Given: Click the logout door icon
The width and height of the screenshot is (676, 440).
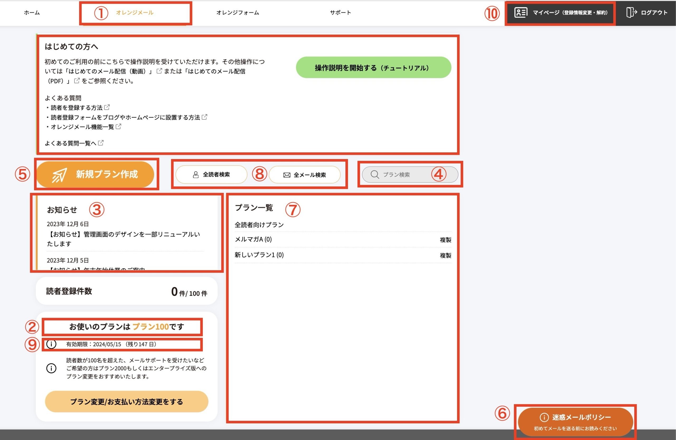Looking at the screenshot, I should pos(631,12).
